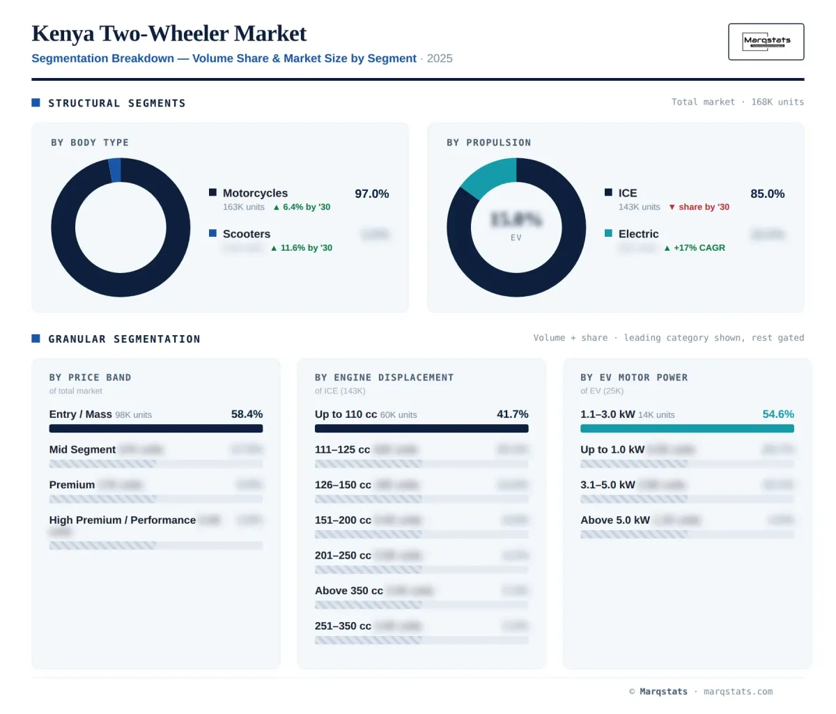Click the 'Total market · 168K units' text
Viewport: 836px width, 714px height.
point(738,102)
